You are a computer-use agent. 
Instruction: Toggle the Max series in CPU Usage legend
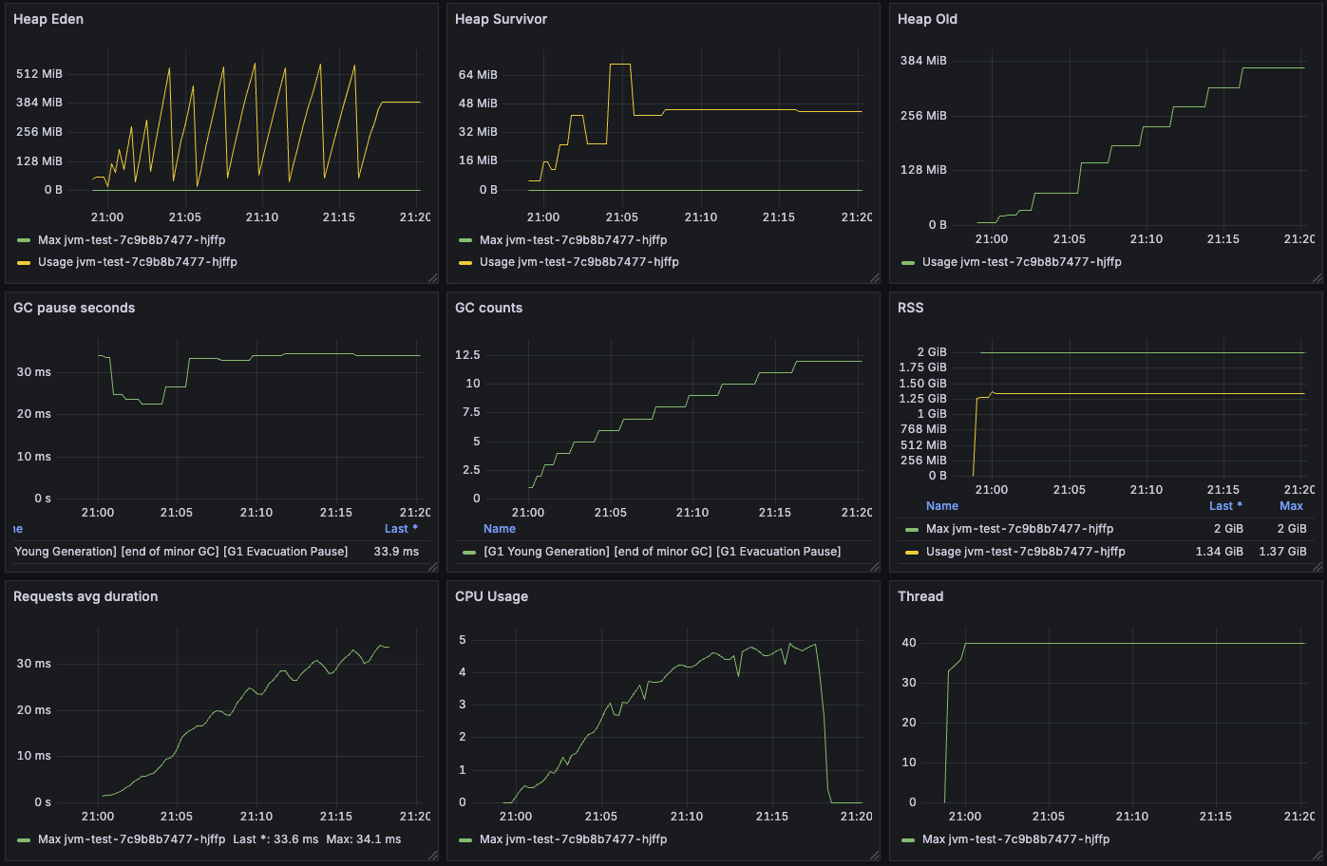pyautogui.click(x=573, y=839)
